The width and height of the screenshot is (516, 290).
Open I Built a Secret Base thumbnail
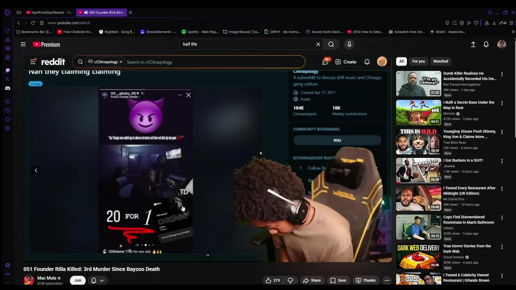tap(418, 112)
